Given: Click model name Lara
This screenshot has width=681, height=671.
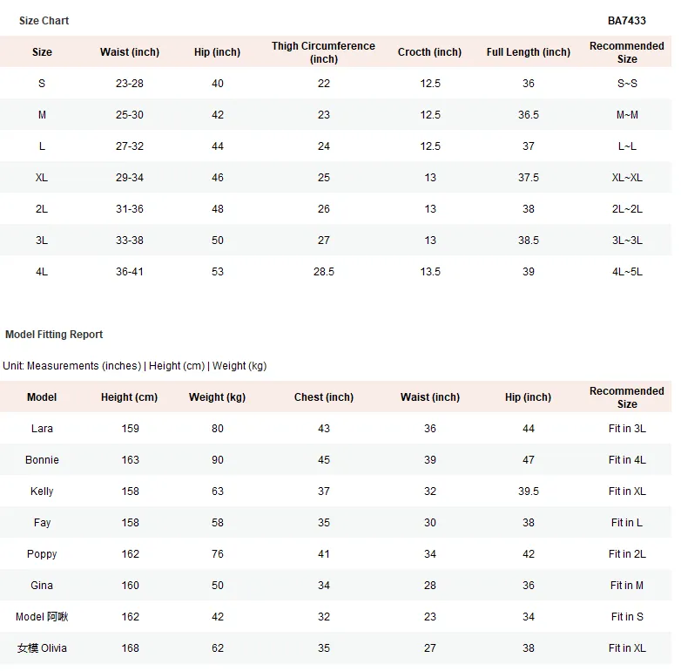Looking at the screenshot, I should tap(42, 429).
